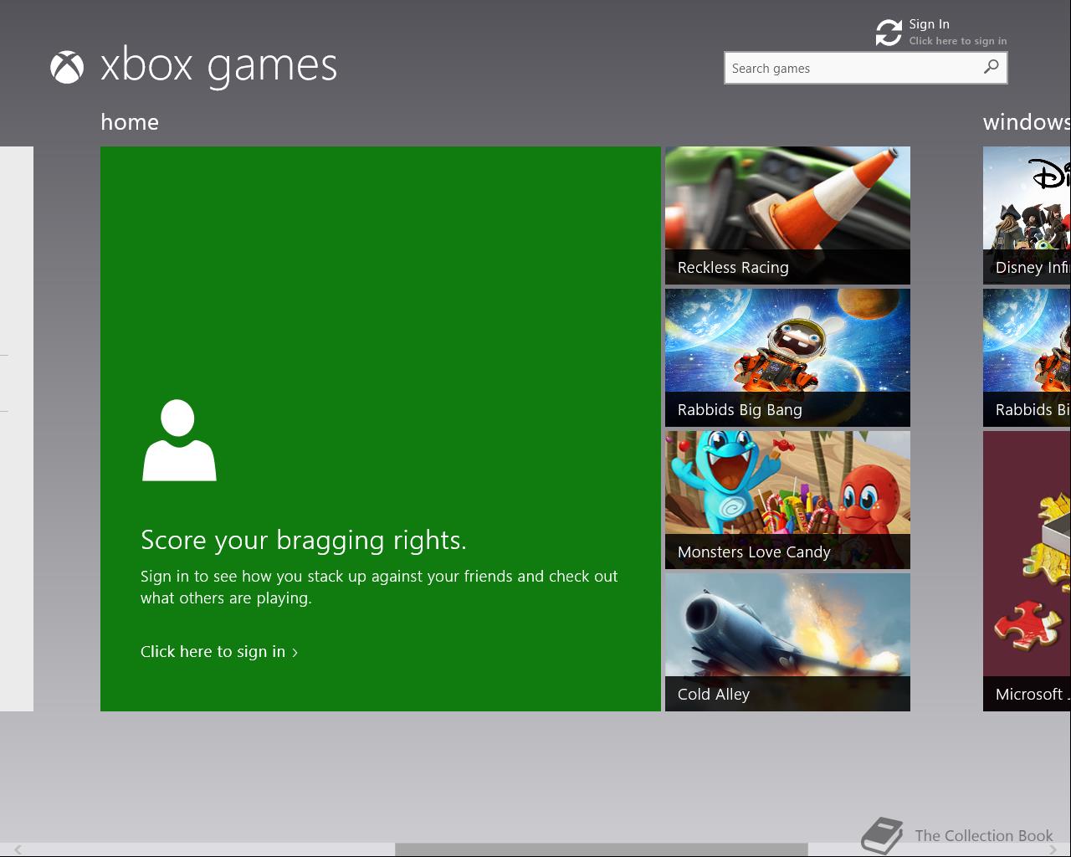Open the Rabbids tile in the windows section
The width and height of the screenshot is (1071, 857).
tap(1027, 357)
